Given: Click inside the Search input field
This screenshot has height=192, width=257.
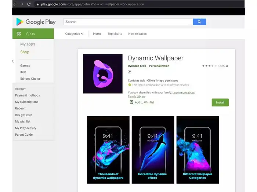Looking at the screenshot, I should click(128, 22).
